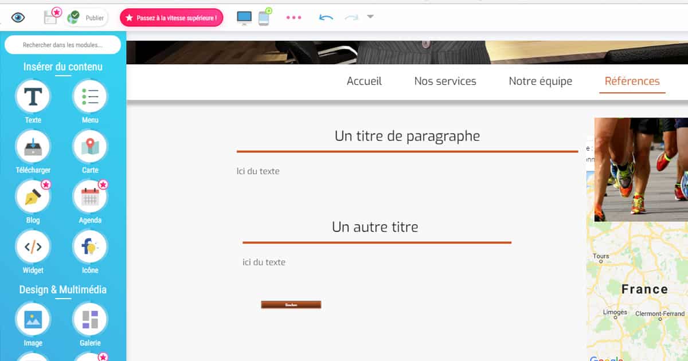Switch to desktop monitor view

point(244,18)
